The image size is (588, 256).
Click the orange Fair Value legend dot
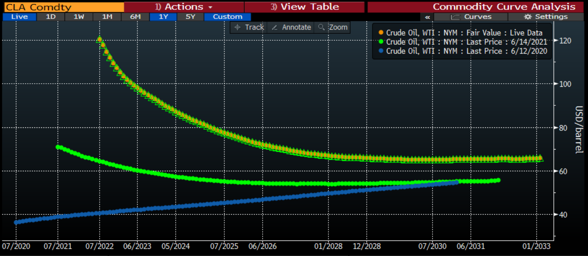[380, 33]
